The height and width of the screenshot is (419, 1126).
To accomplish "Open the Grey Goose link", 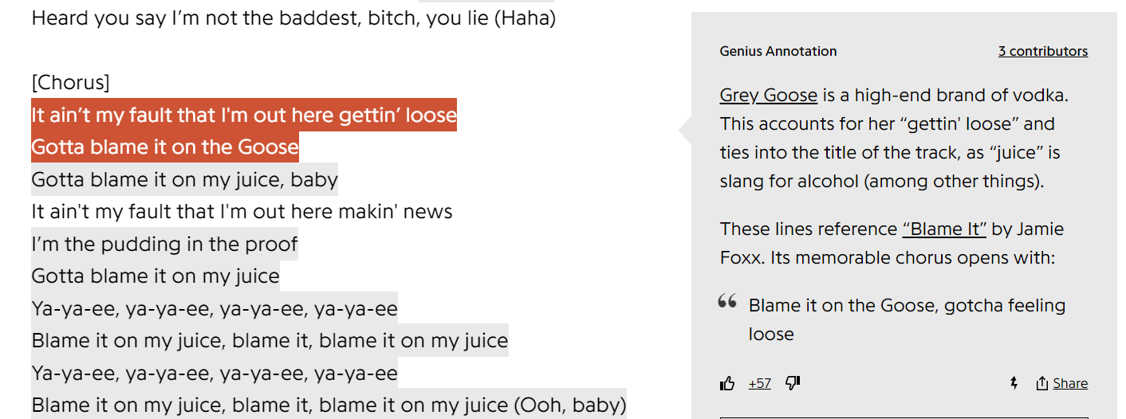I will [x=769, y=96].
